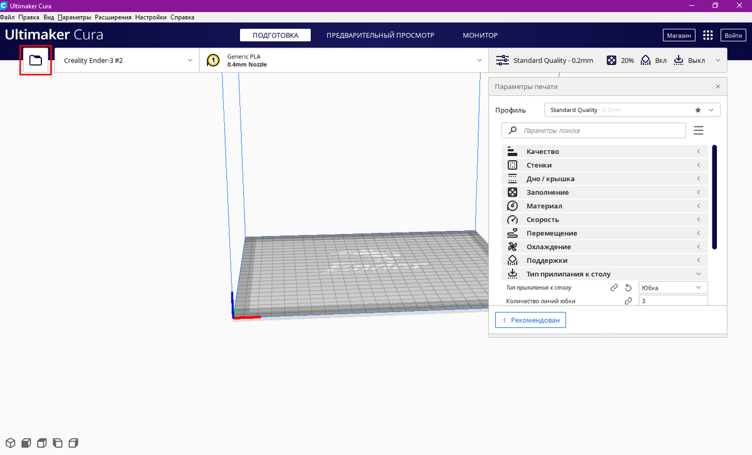Screen dimensions: 752x455
Task: Open settings visibility hamburger menu
Action: click(x=699, y=131)
